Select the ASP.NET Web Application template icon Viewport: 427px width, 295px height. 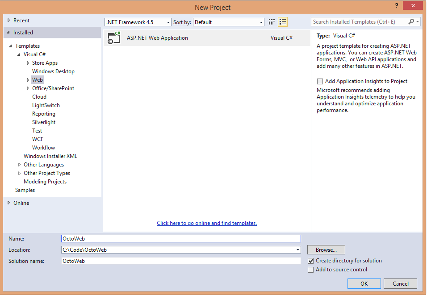pyautogui.click(x=113, y=37)
